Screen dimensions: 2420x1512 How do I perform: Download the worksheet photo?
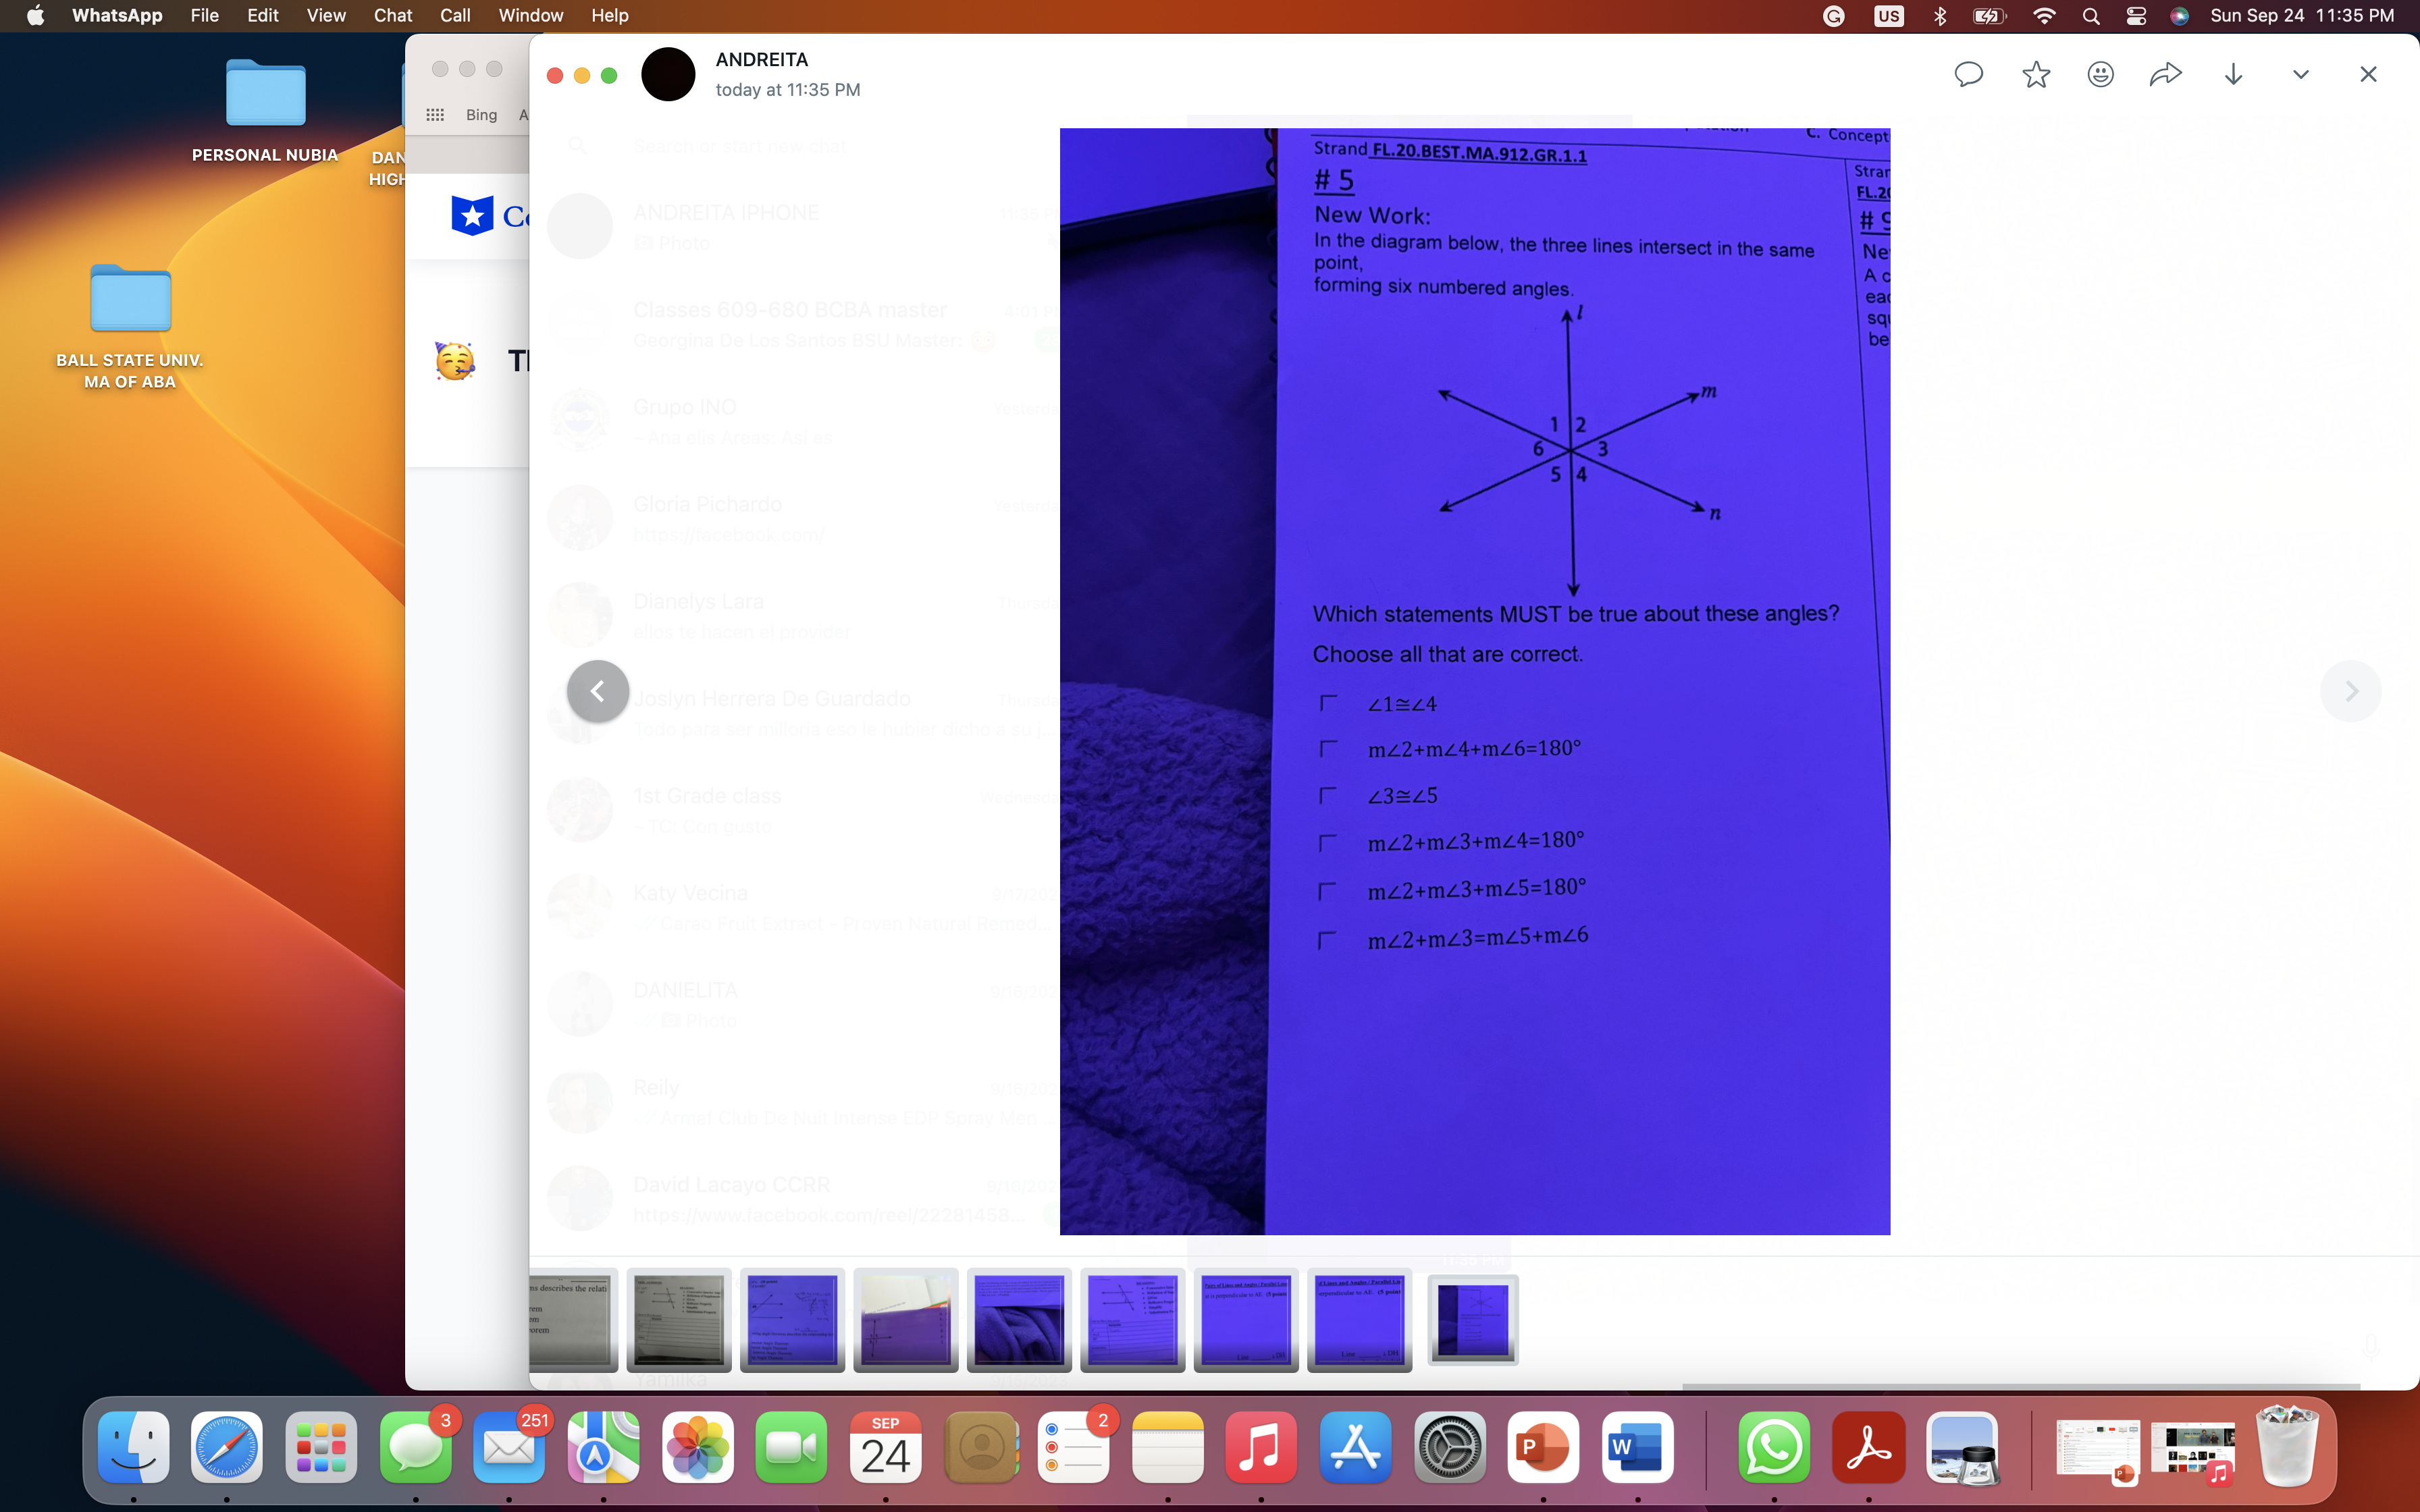tap(2233, 74)
